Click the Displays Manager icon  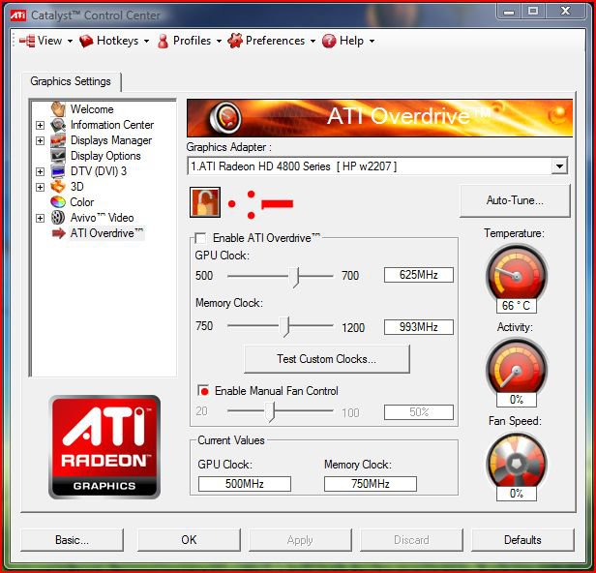pyautogui.click(x=58, y=140)
